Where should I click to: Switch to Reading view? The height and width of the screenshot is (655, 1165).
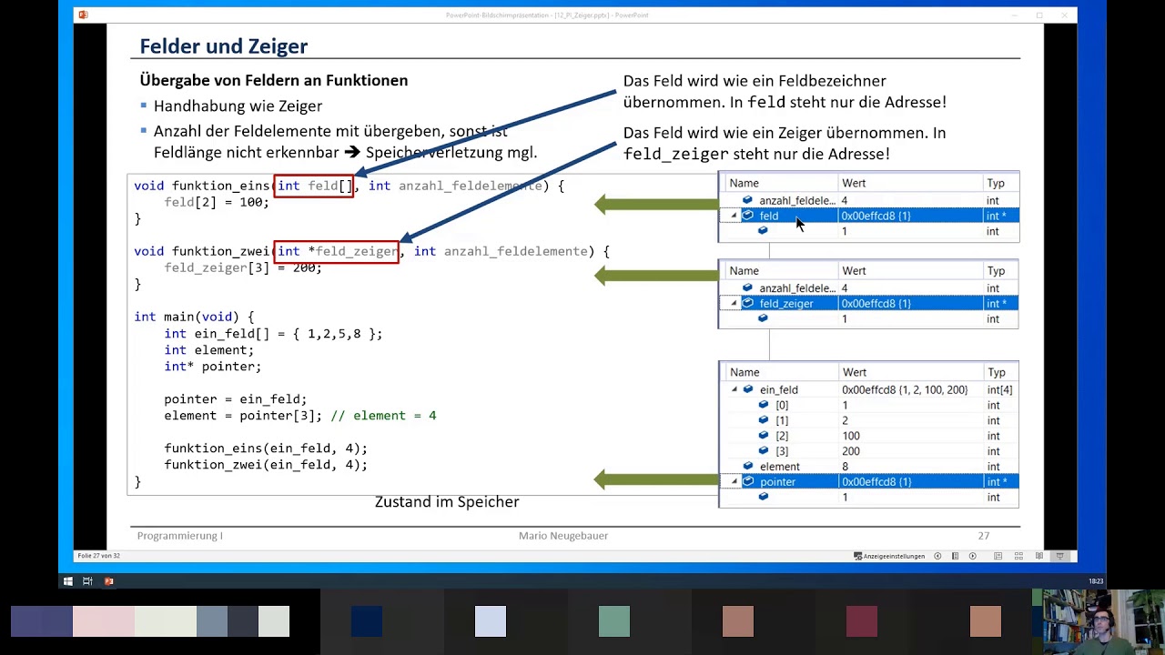(1039, 556)
